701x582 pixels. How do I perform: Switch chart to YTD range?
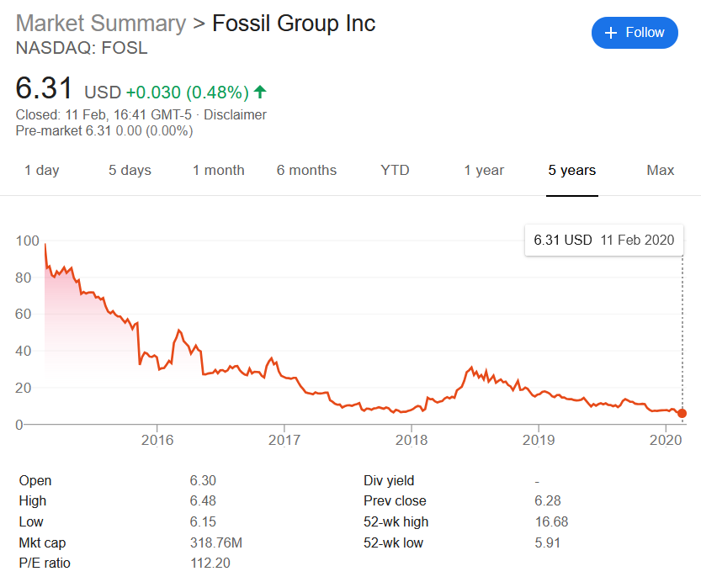pyautogui.click(x=395, y=170)
